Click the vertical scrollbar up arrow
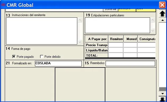167x102 pixels. click(x=163, y=20)
